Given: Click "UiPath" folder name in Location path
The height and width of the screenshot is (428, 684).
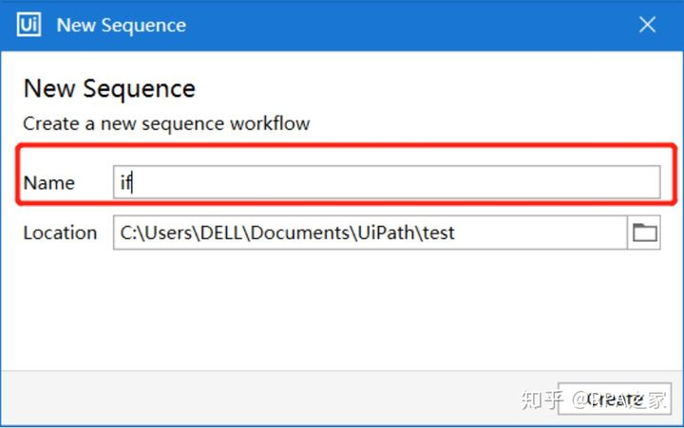Looking at the screenshot, I should point(384,233).
